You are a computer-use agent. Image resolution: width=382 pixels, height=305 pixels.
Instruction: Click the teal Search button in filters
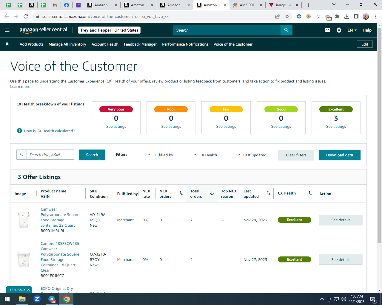[92, 155]
